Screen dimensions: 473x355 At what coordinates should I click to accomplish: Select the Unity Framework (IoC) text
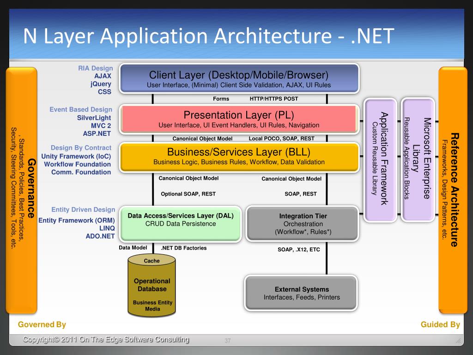pyautogui.click(x=76, y=156)
